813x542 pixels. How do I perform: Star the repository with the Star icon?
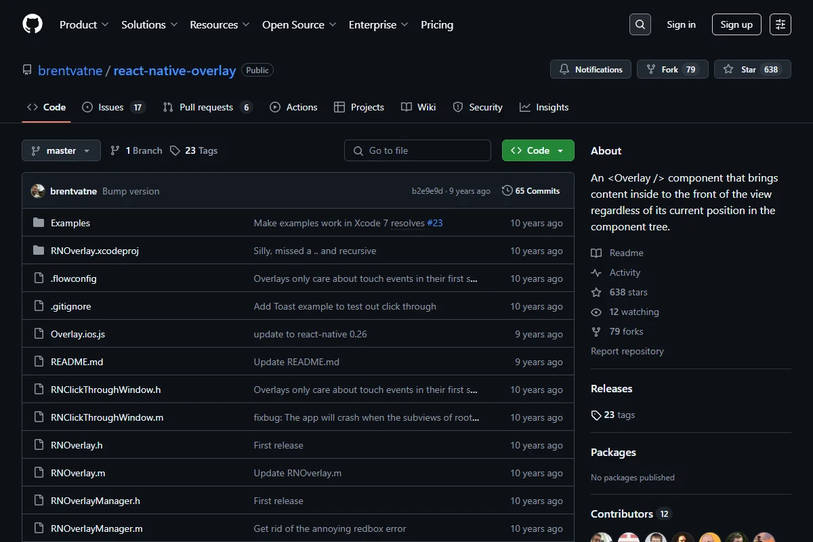point(728,69)
